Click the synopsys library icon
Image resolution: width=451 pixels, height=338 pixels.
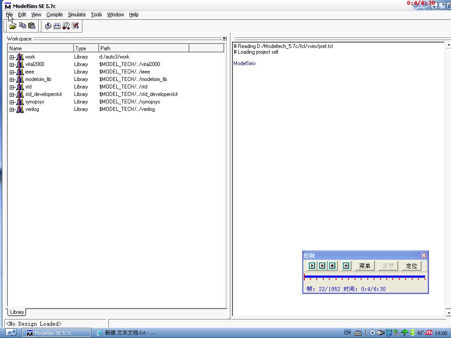pos(20,102)
